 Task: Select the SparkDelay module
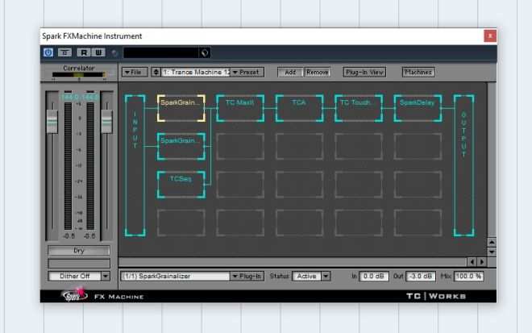pos(418,108)
